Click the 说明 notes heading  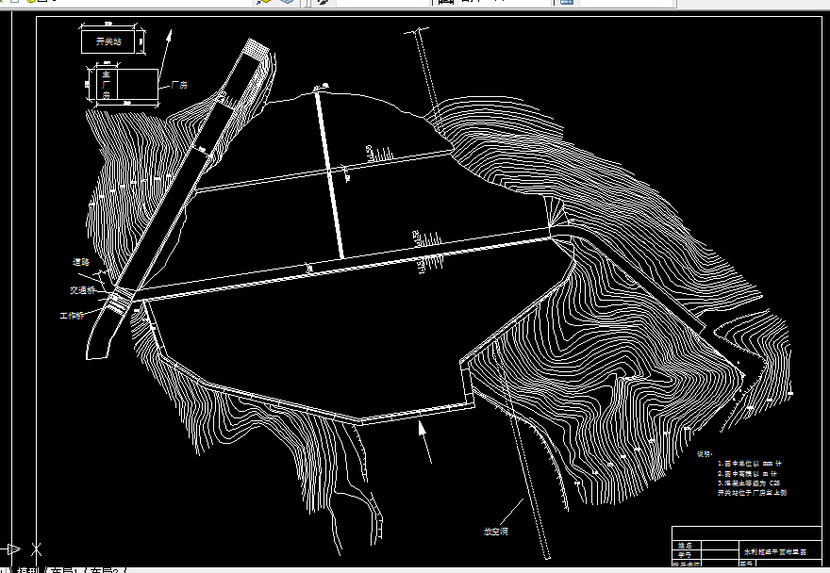pyautogui.click(x=704, y=454)
